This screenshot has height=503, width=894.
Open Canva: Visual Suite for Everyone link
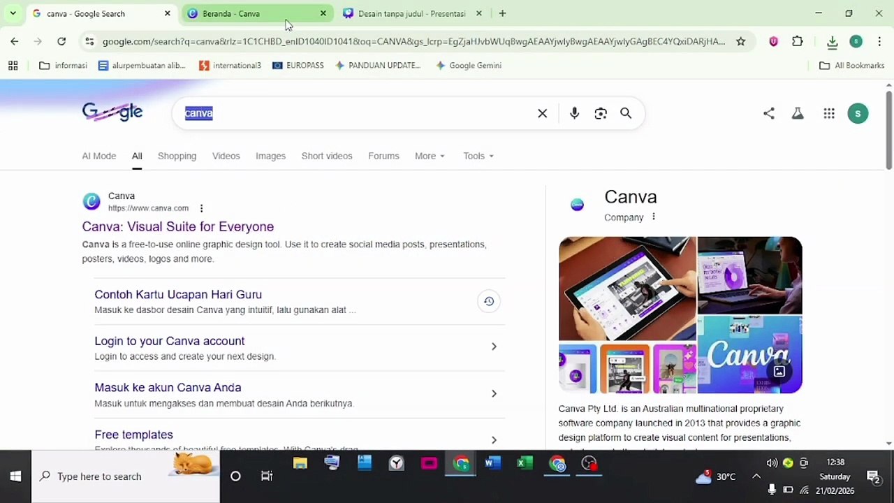[178, 226]
